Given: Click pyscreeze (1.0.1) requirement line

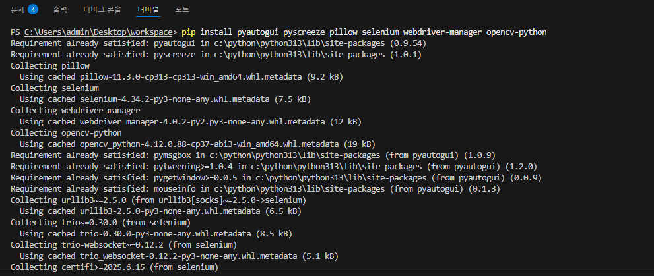Looking at the screenshot, I should coord(216,55).
